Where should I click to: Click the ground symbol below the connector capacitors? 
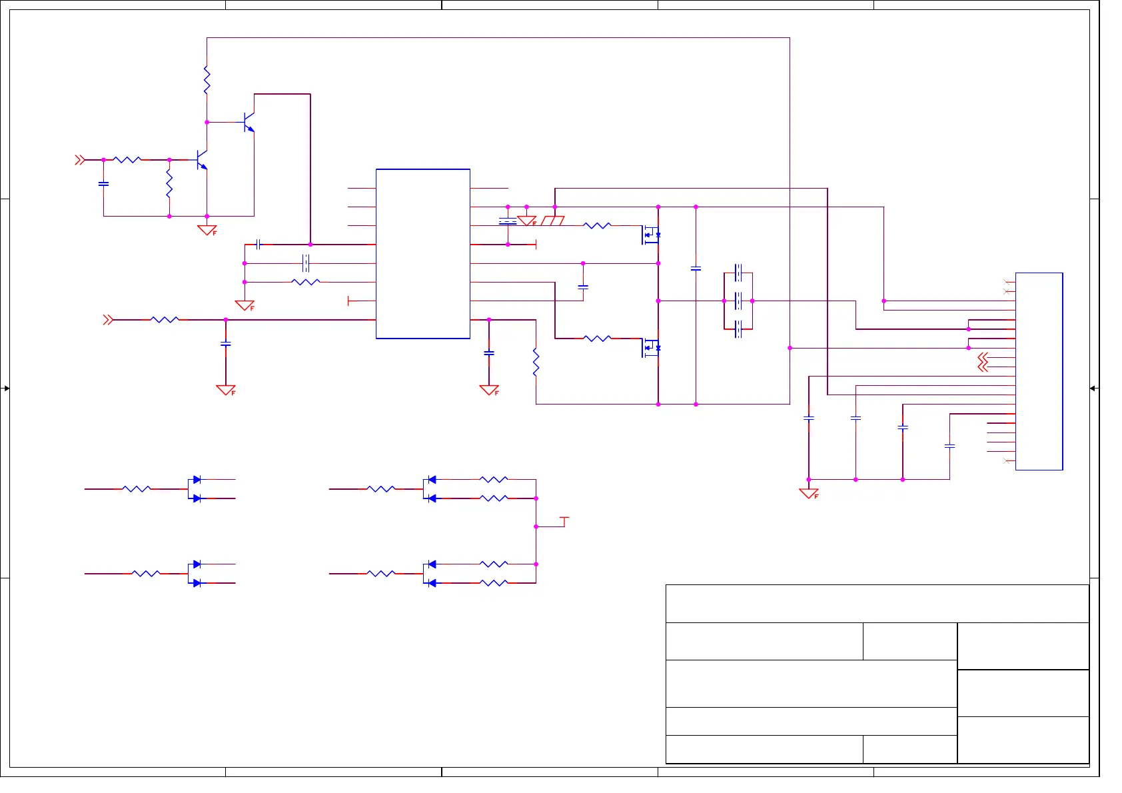[809, 494]
